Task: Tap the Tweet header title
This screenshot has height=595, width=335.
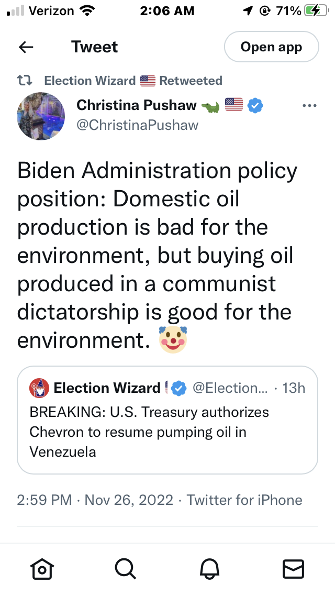Action: [x=95, y=47]
